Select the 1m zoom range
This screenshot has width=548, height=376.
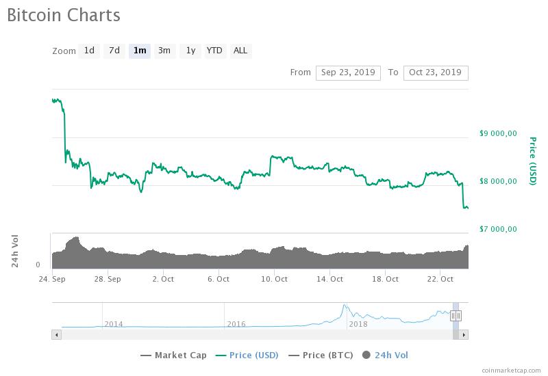click(140, 51)
